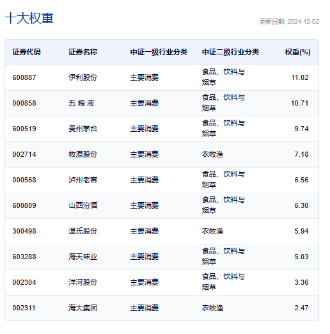Click the update date 2024-12-02
The width and height of the screenshot is (330, 334).
pyautogui.click(x=303, y=22)
